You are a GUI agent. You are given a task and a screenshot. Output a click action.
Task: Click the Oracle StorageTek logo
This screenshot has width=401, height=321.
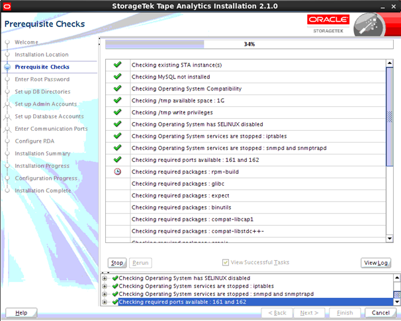point(328,24)
